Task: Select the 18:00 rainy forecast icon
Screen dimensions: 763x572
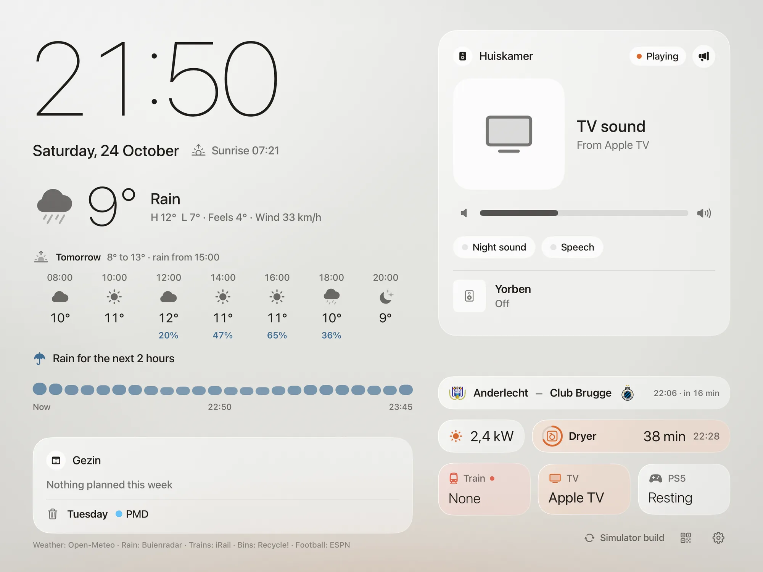Action: [x=332, y=296]
